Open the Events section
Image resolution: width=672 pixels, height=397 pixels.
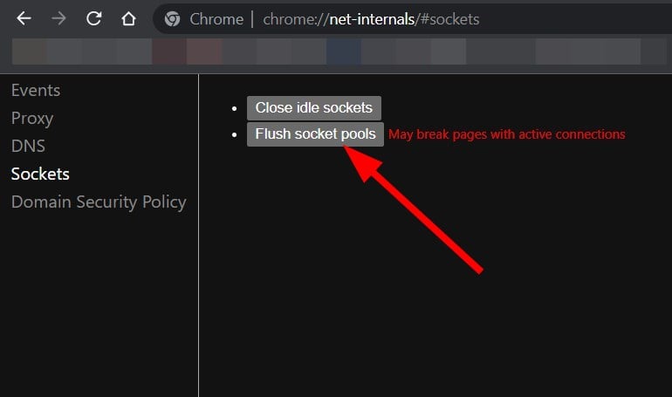[x=36, y=90]
